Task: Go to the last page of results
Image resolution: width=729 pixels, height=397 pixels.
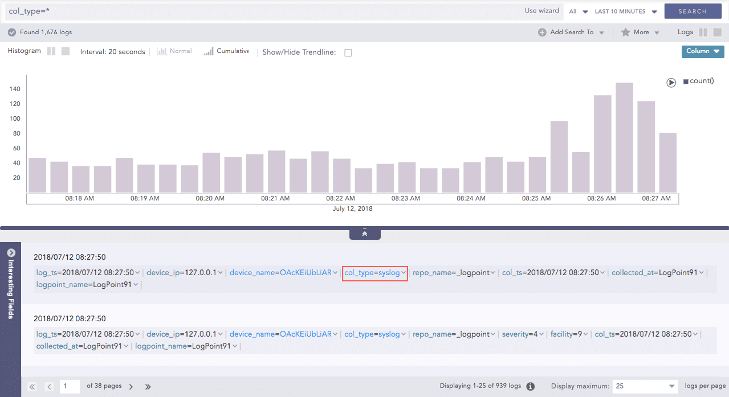Action: [x=148, y=387]
